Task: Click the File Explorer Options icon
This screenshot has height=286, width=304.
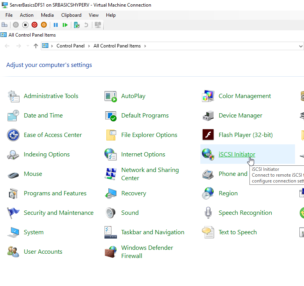Action: click(111, 135)
